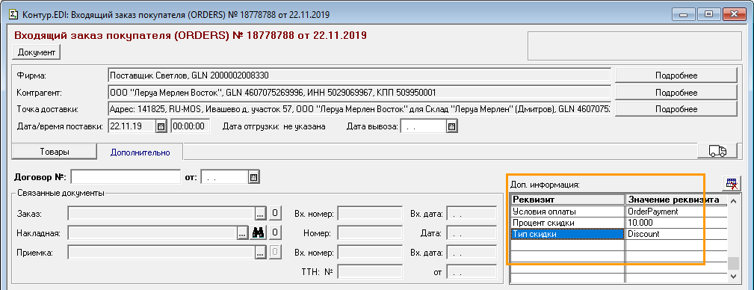Open the Документ menu button
This screenshot has height=290, width=754.
tap(37, 52)
